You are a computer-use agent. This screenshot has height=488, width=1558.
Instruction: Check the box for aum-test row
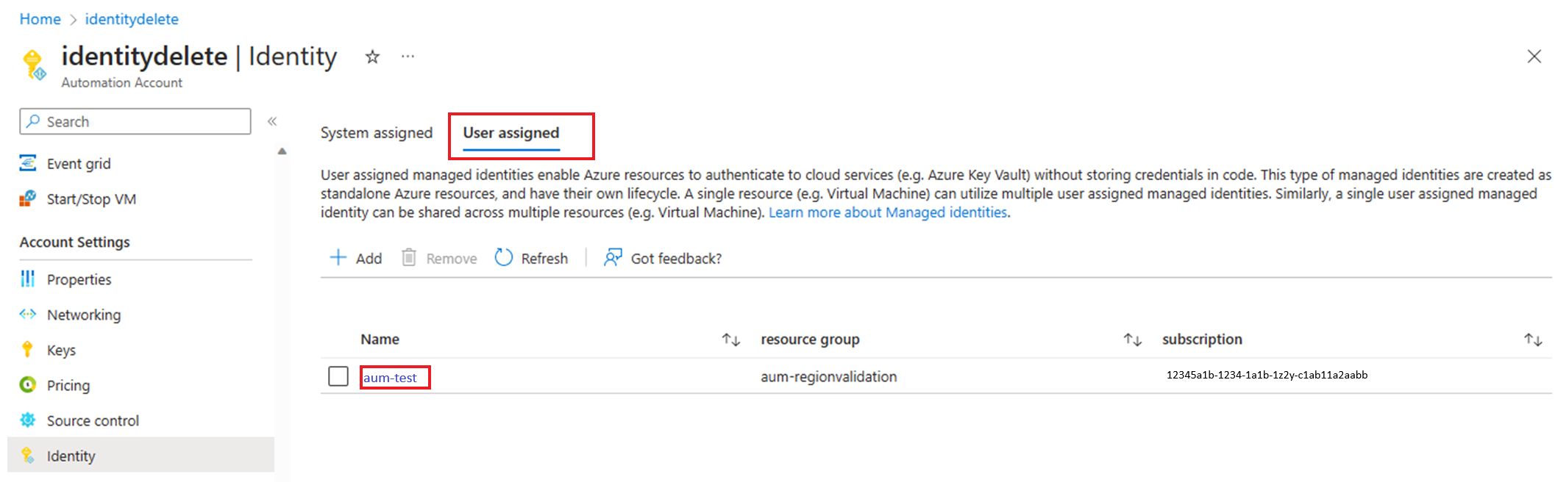click(x=338, y=376)
